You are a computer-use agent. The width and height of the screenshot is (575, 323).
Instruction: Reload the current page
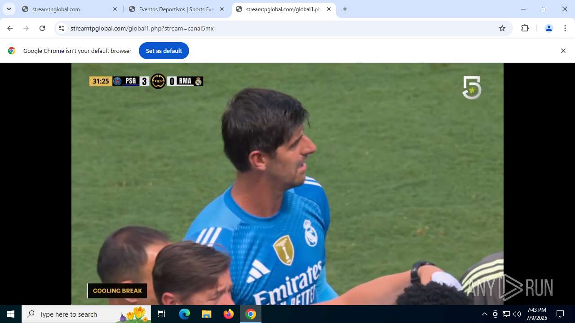coord(42,28)
